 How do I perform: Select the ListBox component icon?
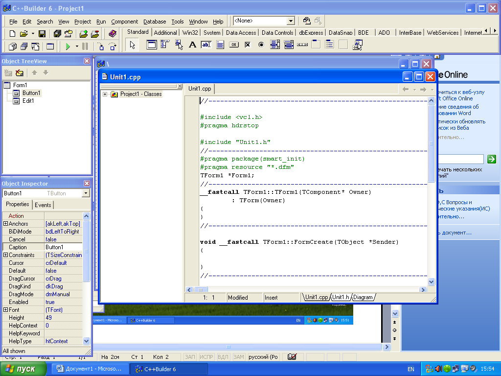tap(275, 45)
